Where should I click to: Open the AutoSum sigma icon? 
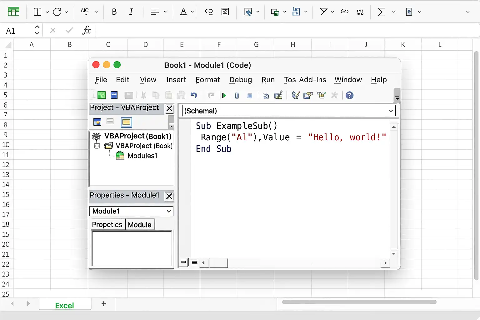(381, 12)
